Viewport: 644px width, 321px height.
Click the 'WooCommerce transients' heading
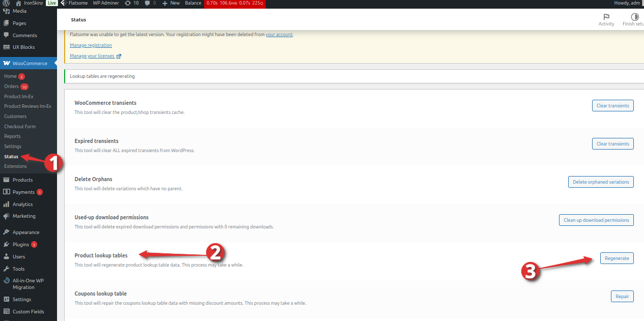[x=105, y=103]
